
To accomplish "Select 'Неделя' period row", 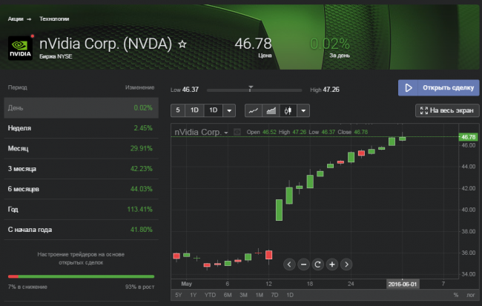I will pyautogui.click(x=81, y=128).
